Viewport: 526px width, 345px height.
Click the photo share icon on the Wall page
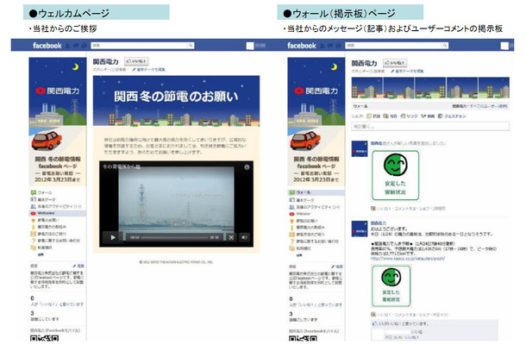point(385,116)
